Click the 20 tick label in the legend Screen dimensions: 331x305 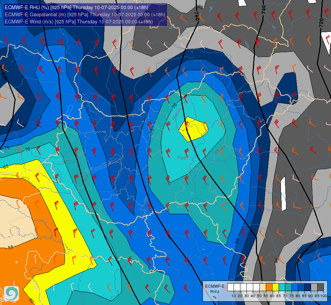tap(240, 296)
